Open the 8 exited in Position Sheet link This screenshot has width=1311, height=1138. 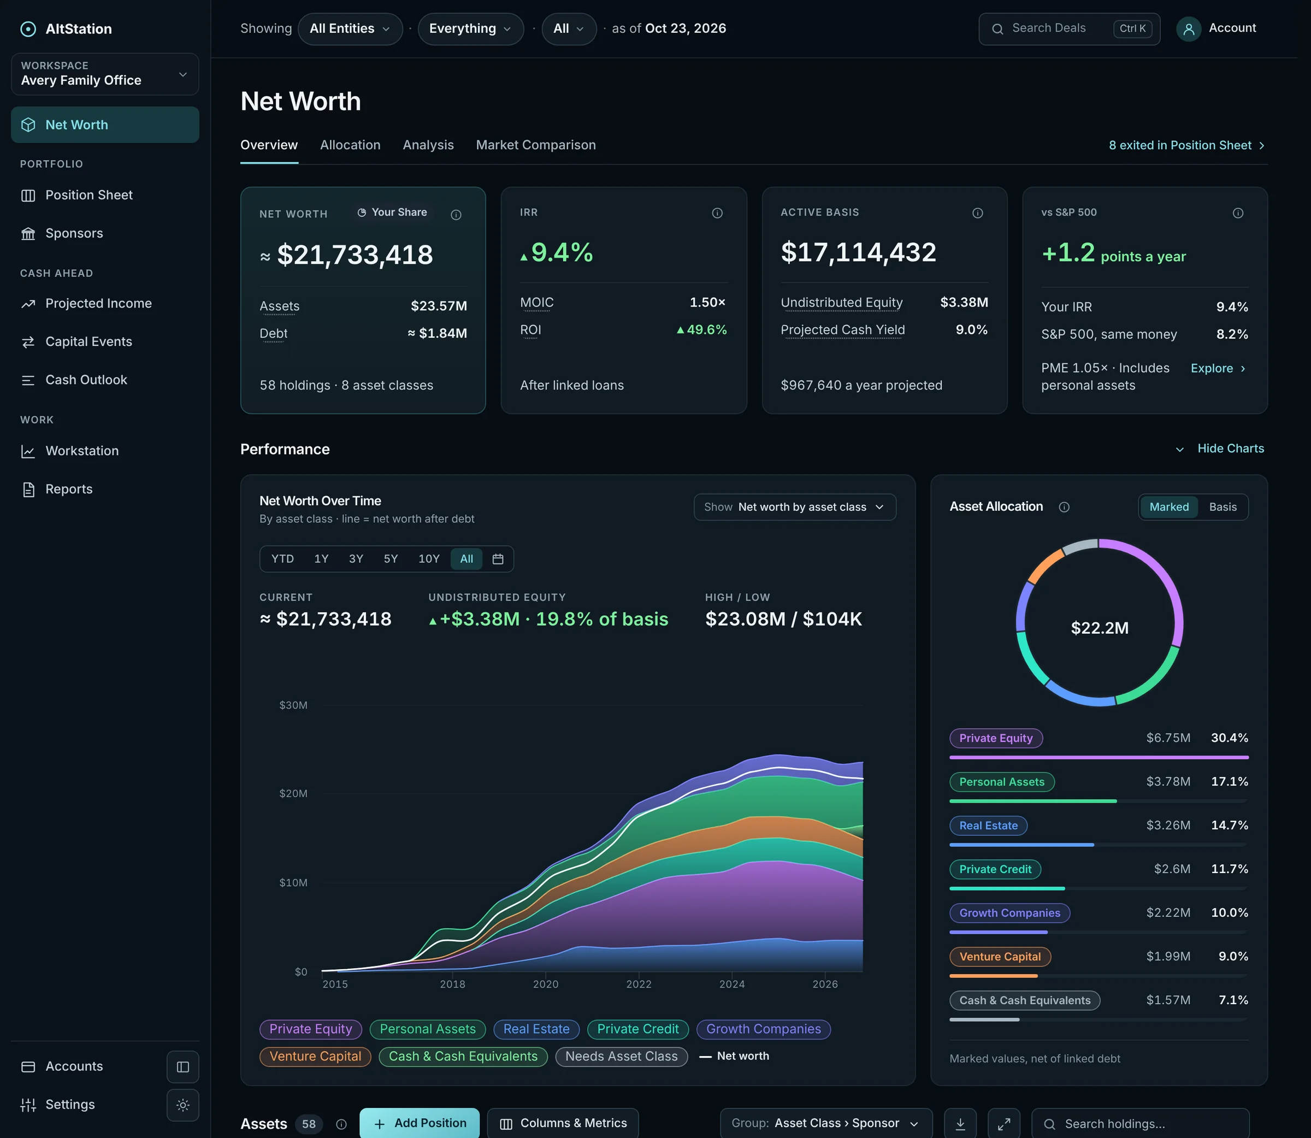click(1187, 145)
